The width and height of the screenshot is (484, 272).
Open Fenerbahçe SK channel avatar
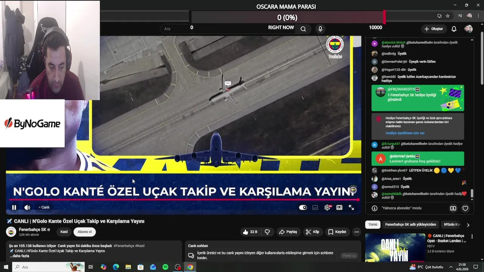point(11,232)
